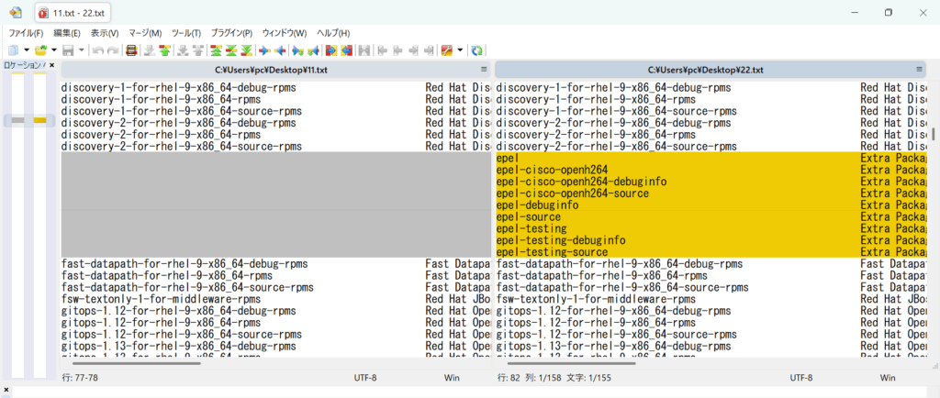Click the Open folder toolbar icon
This screenshot has width=940, height=398.
pos(40,50)
